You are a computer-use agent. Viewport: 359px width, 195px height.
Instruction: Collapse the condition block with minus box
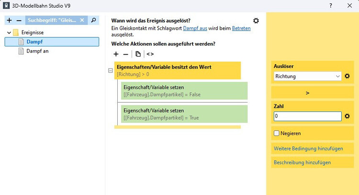coord(111,70)
